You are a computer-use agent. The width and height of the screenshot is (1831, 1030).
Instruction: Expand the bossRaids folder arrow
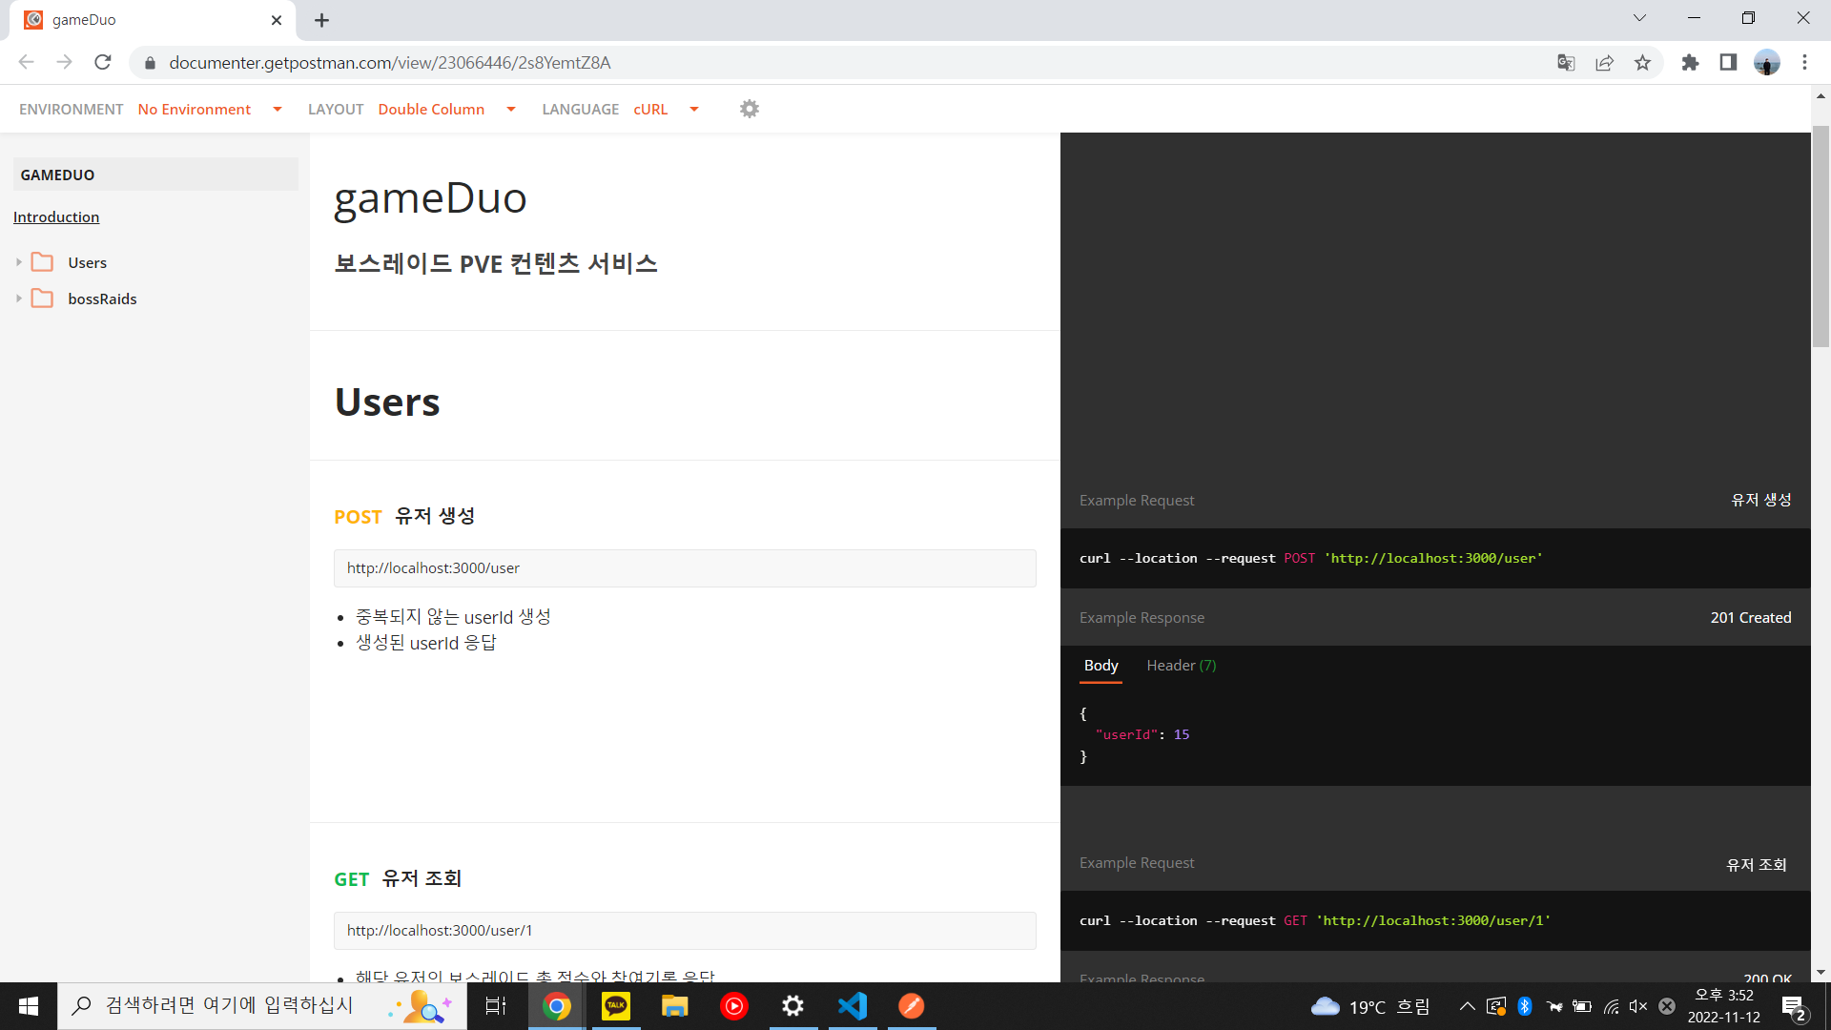tap(18, 299)
